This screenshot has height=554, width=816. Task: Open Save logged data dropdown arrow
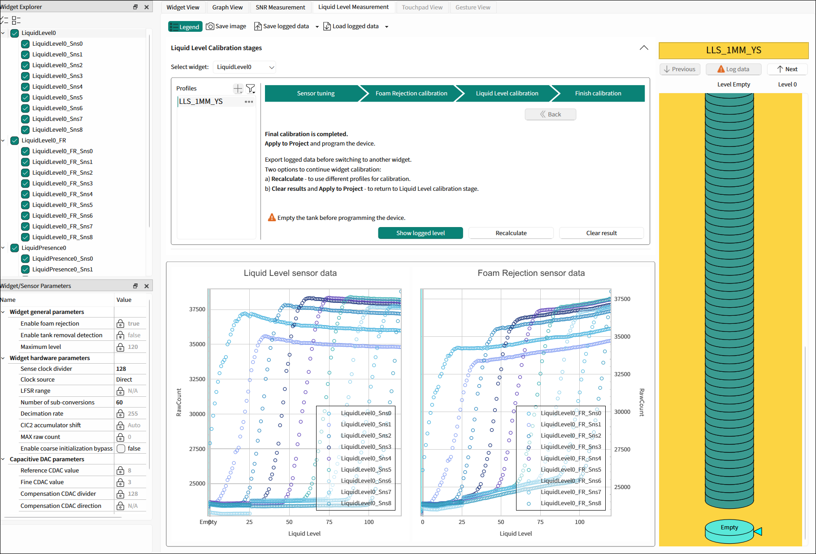[317, 27]
